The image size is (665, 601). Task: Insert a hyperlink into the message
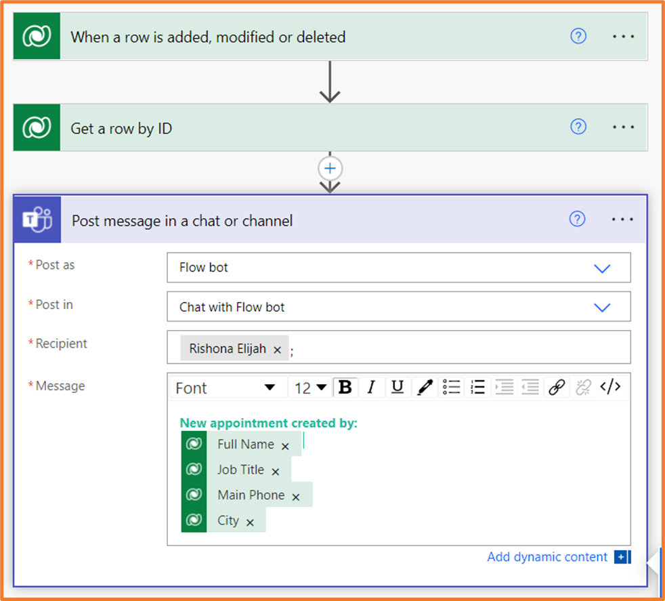[557, 387]
